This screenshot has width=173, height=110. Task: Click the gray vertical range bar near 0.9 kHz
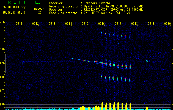pyautogui.click(x=5, y=64)
